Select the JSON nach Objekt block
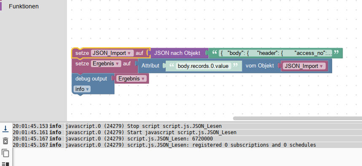Image resolution: width=362 pixels, height=166 pixels. pyautogui.click(x=177, y=53)
